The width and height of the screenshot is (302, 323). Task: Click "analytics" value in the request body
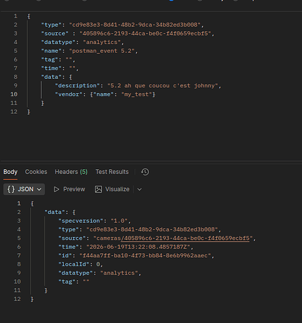102,42
